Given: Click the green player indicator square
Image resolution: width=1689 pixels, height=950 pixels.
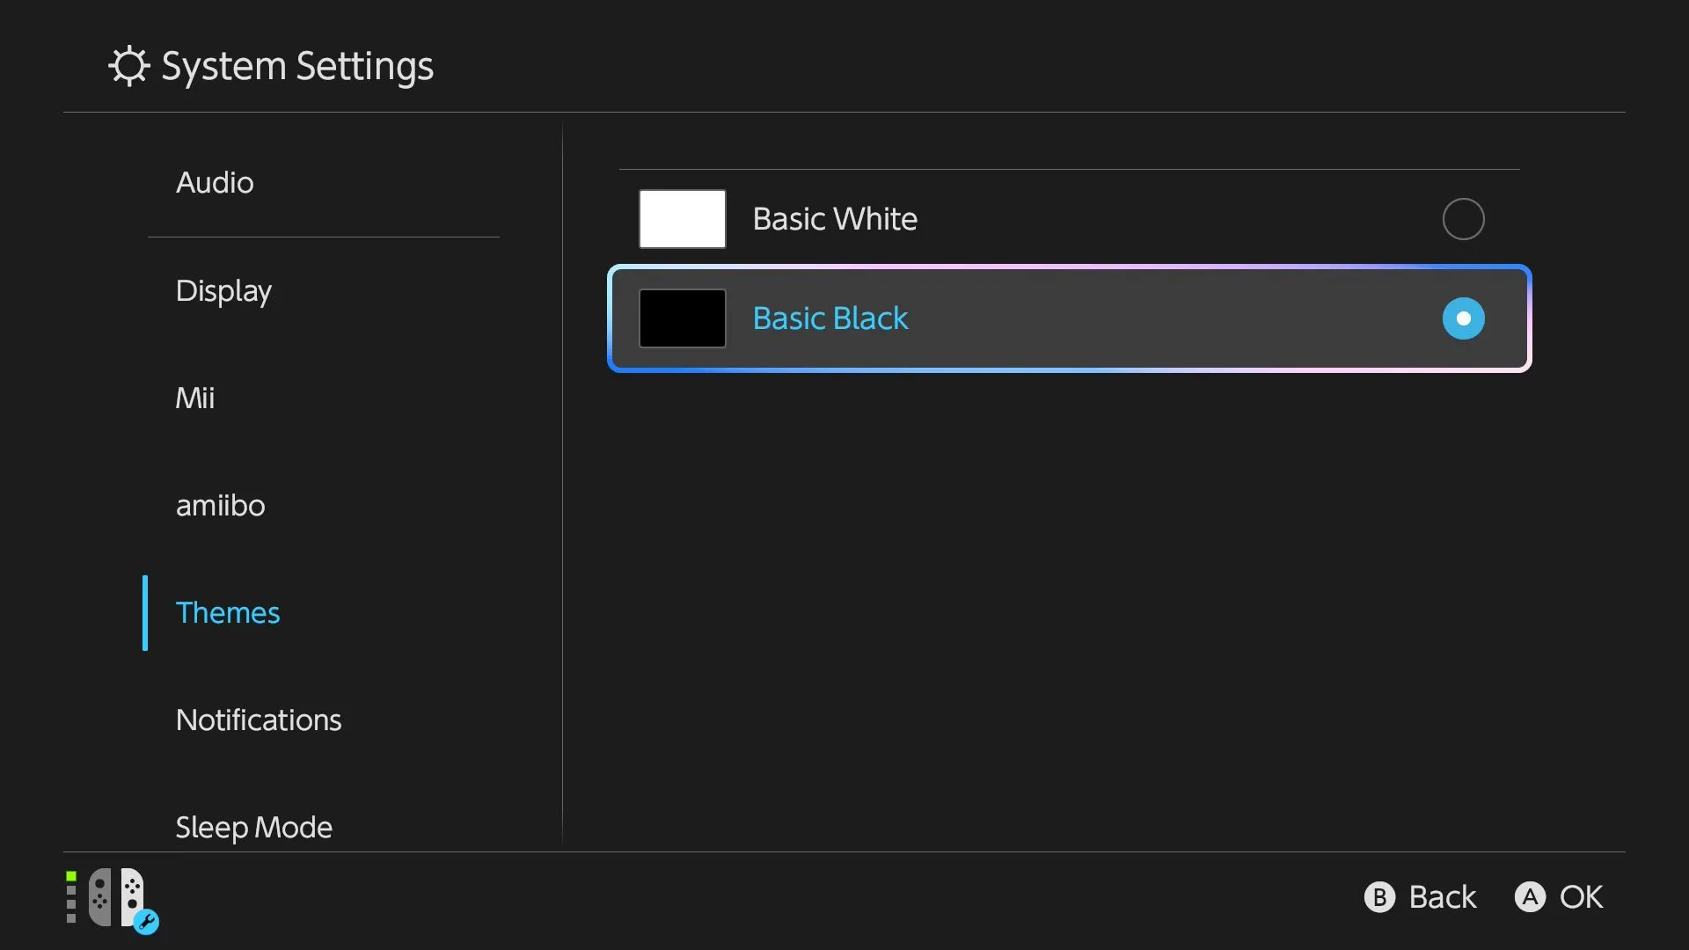Looking at the screenshot, I should [x=71, y=873].
